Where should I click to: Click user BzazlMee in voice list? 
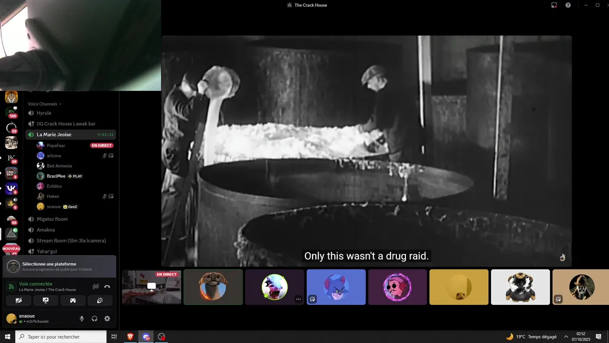(56, 176)
